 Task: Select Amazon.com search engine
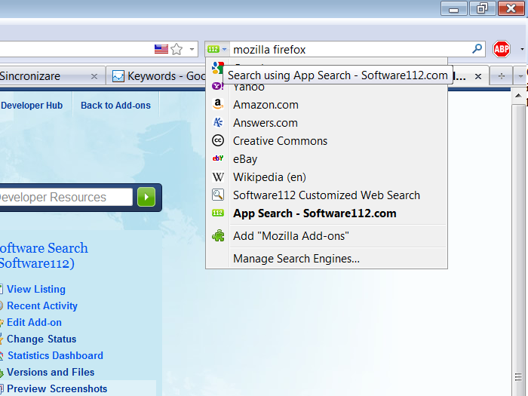click(x=327, y=105)
